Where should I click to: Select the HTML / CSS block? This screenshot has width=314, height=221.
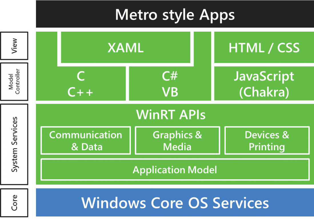pyautogui.click(x=264, y=47)
